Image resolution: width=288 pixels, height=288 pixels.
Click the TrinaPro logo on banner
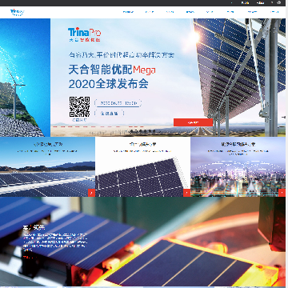pyautogui.click(x=84, y=34)
